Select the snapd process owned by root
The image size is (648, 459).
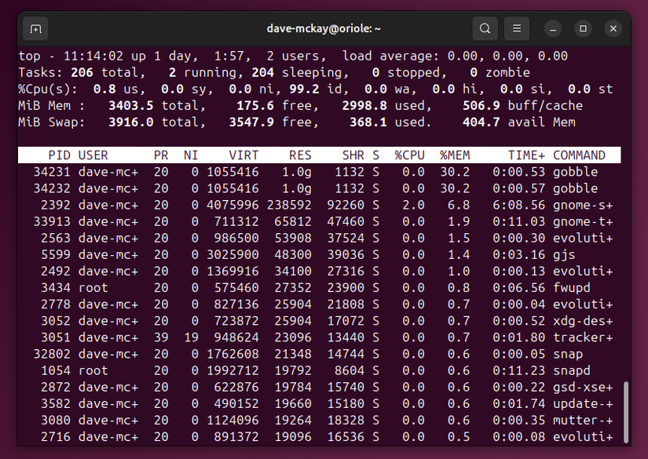(x=314, y=370)
